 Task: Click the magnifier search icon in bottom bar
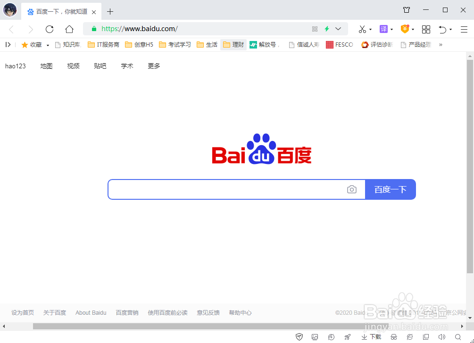pos(458,337)
